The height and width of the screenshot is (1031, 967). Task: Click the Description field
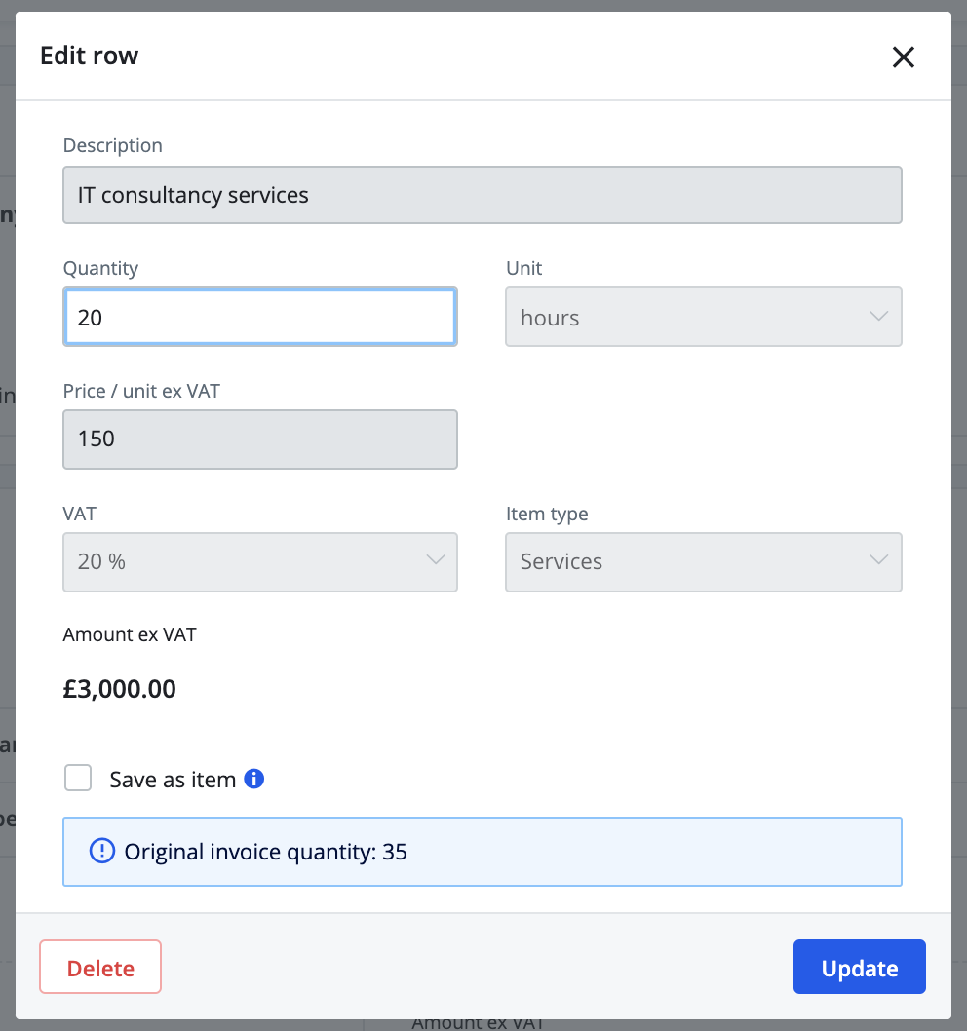pos(483,195)
